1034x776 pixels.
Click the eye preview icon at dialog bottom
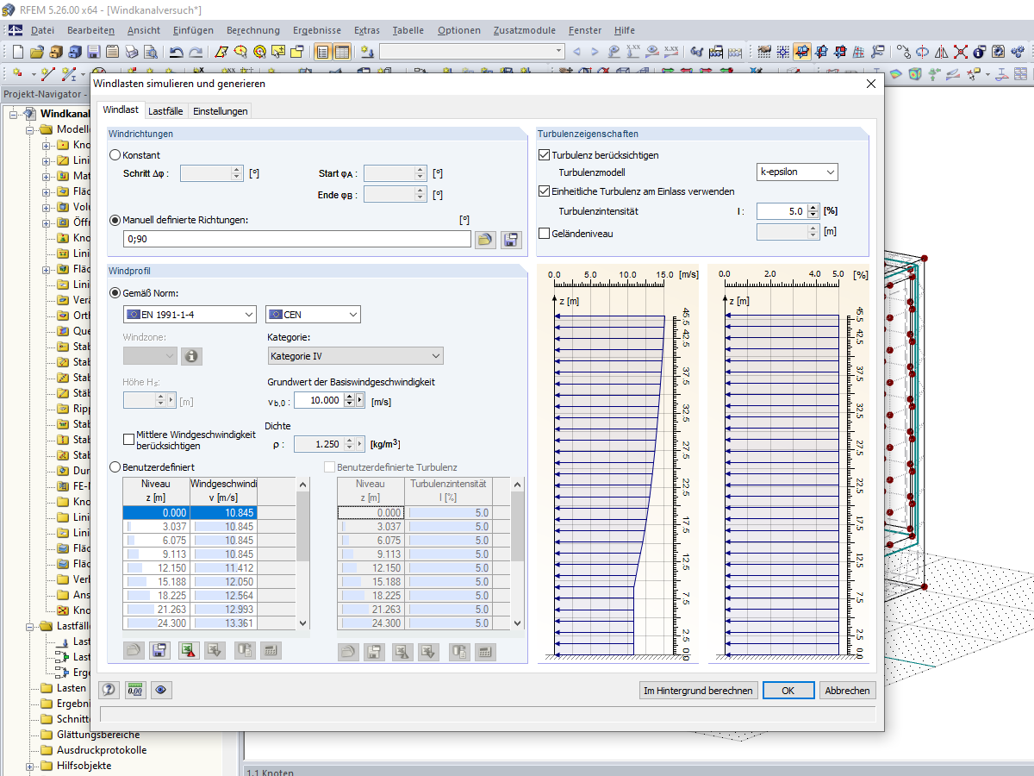click(161, 690)
